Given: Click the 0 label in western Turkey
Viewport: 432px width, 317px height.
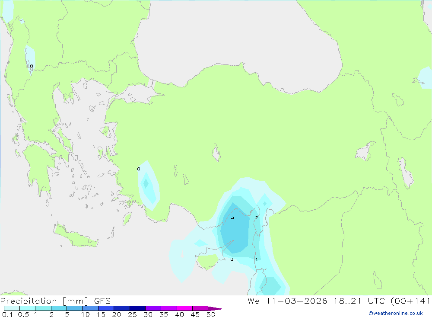Looking at the screenshot, I should coord(139,169).
